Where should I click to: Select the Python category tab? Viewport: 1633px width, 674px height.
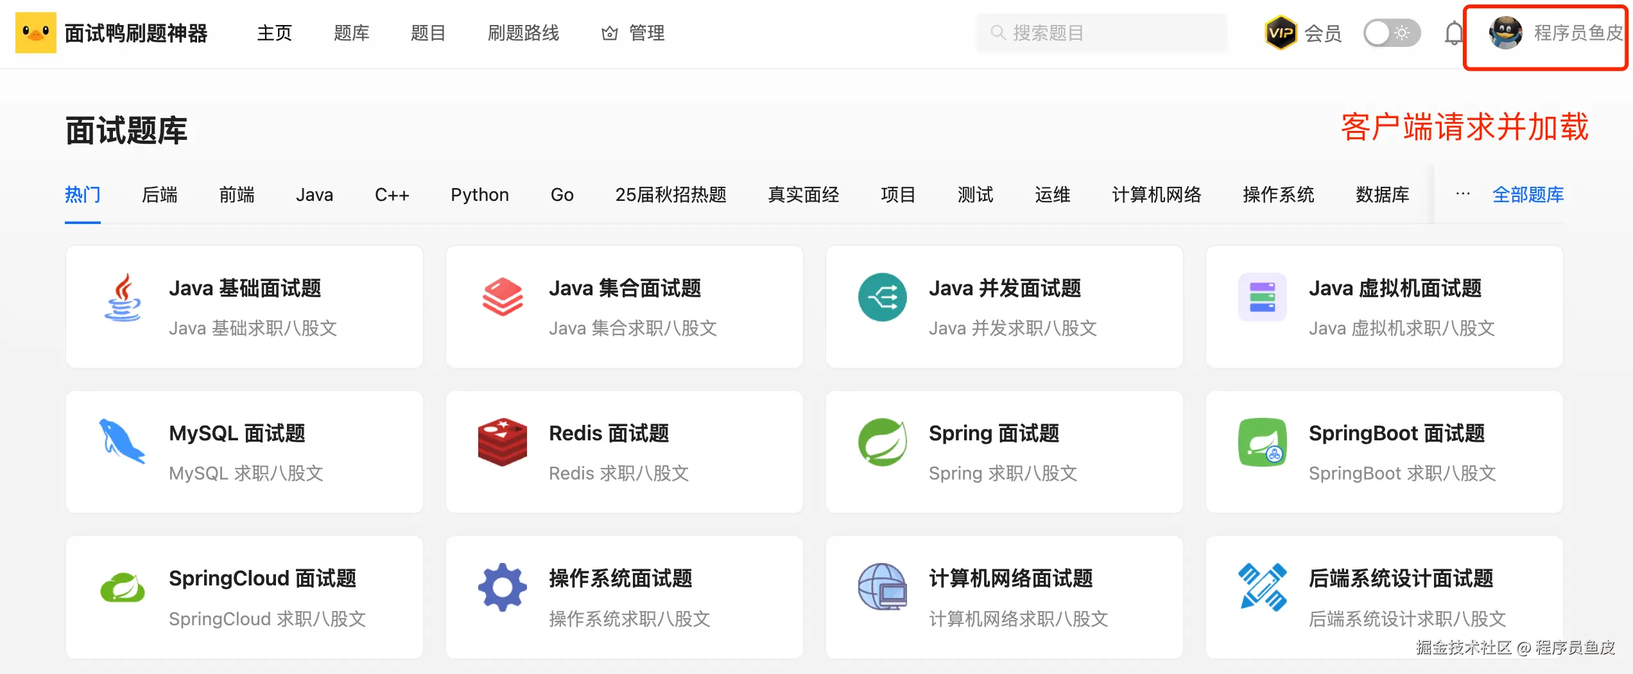(480, 194)
